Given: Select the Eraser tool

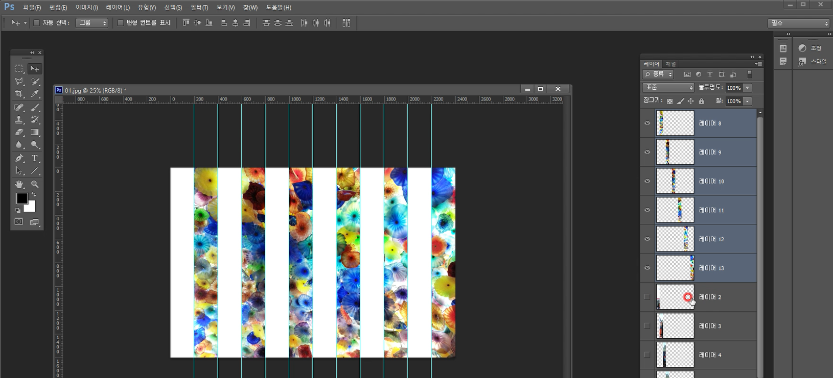Looking at the screenshot, I should click(19, 132).
